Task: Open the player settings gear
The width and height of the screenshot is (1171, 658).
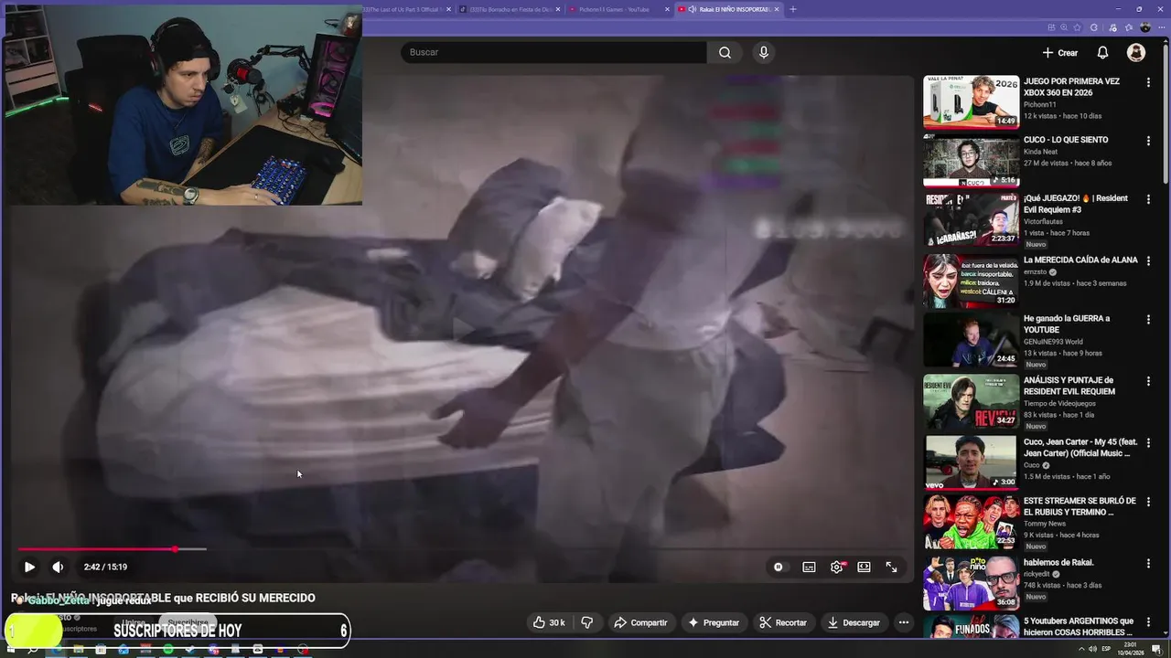Action: pos(836,567)
